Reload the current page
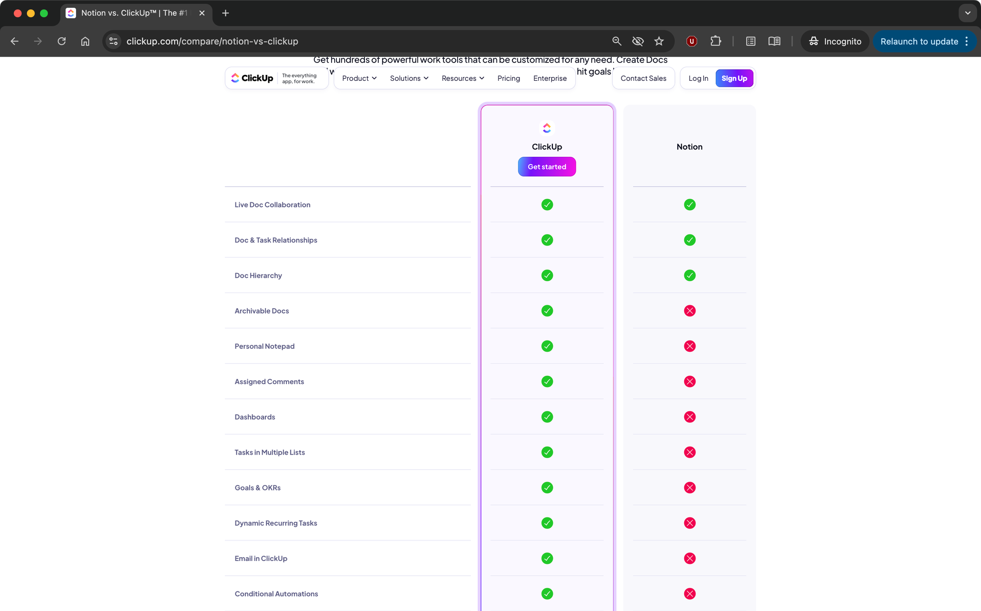Image resolution: width=981 pixels, height=611 pixels. [x=62, y=41]
